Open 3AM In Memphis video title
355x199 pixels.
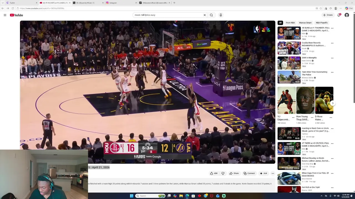tap(309, 58)
